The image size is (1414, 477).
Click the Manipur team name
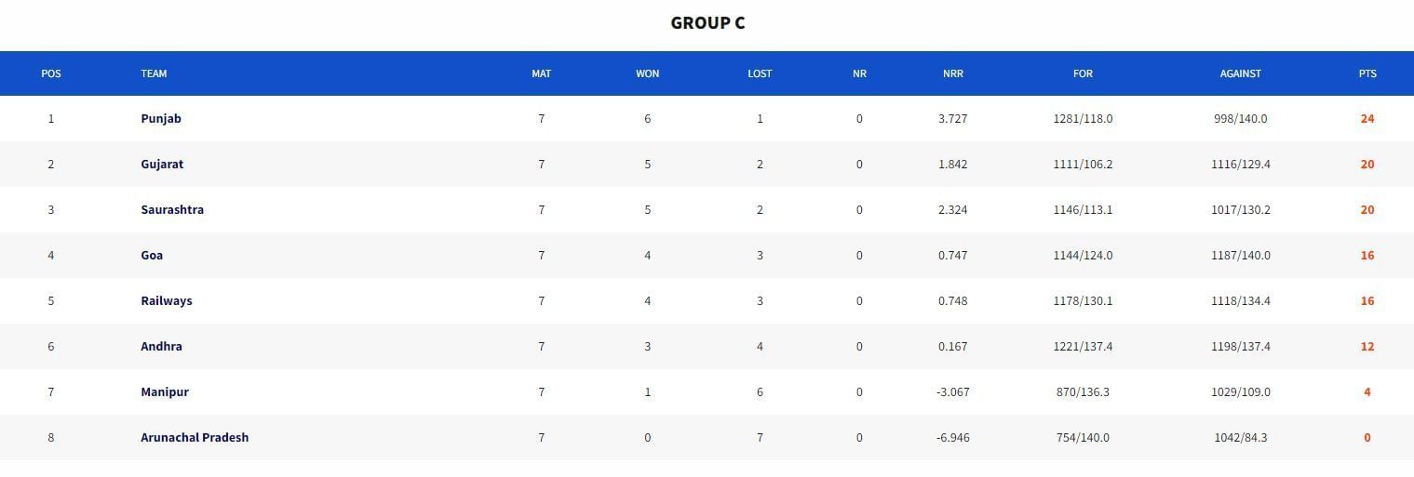[165, 392]
